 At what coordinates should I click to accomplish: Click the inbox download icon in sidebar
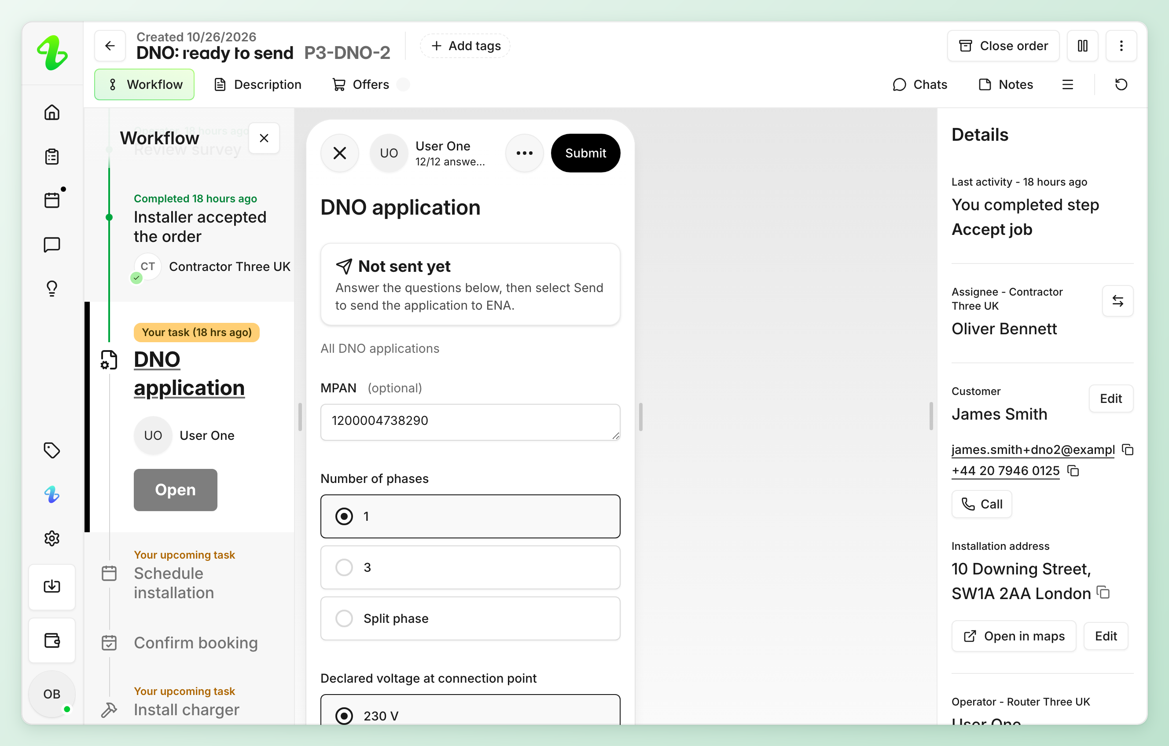tap(52, 586)
